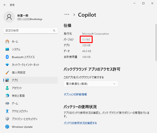
Task: Click the search magnifier icon
Action: pyautogui.click(x=54, y=31)
